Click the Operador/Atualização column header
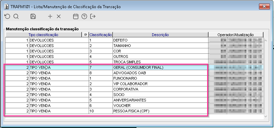The width and height of the screenshot is (274, 128). coord(235,35)
